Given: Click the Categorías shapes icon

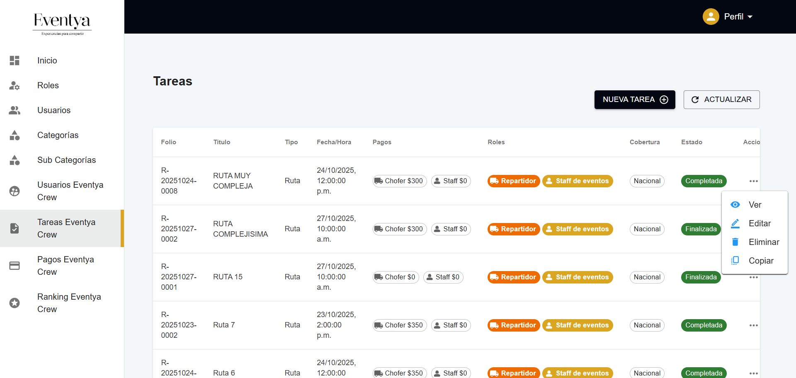Looking at the screenshot, I should click(x=15, y=135).
